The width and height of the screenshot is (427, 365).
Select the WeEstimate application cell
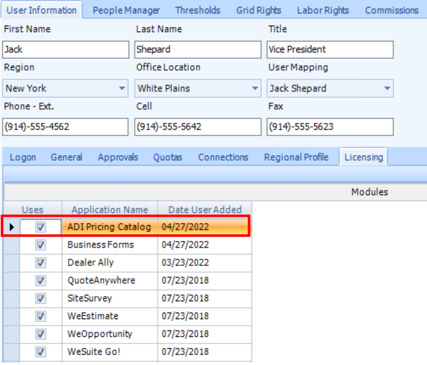(110, 316)
